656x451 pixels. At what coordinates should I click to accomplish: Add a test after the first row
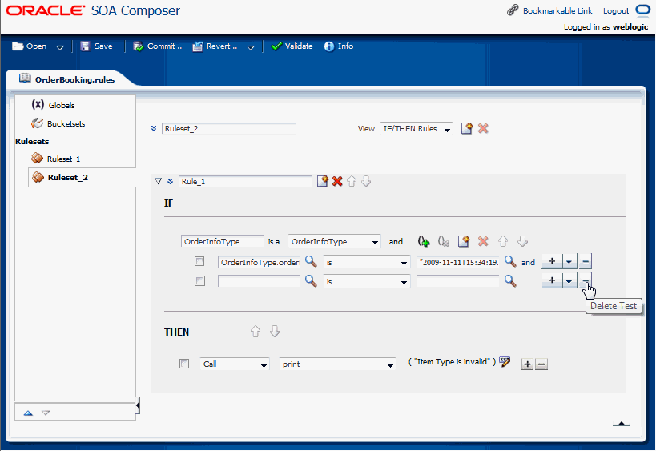(x=552, y=261)
